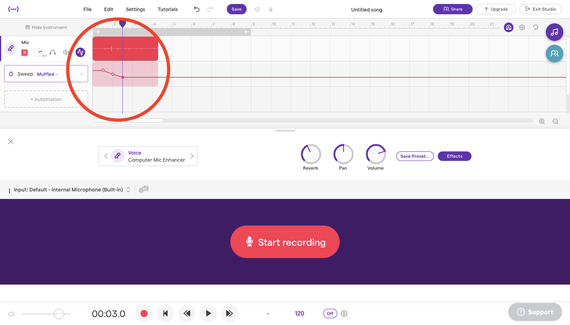Click the Undo arrow
Screen dimensions: 570x325
click(197, 9)
